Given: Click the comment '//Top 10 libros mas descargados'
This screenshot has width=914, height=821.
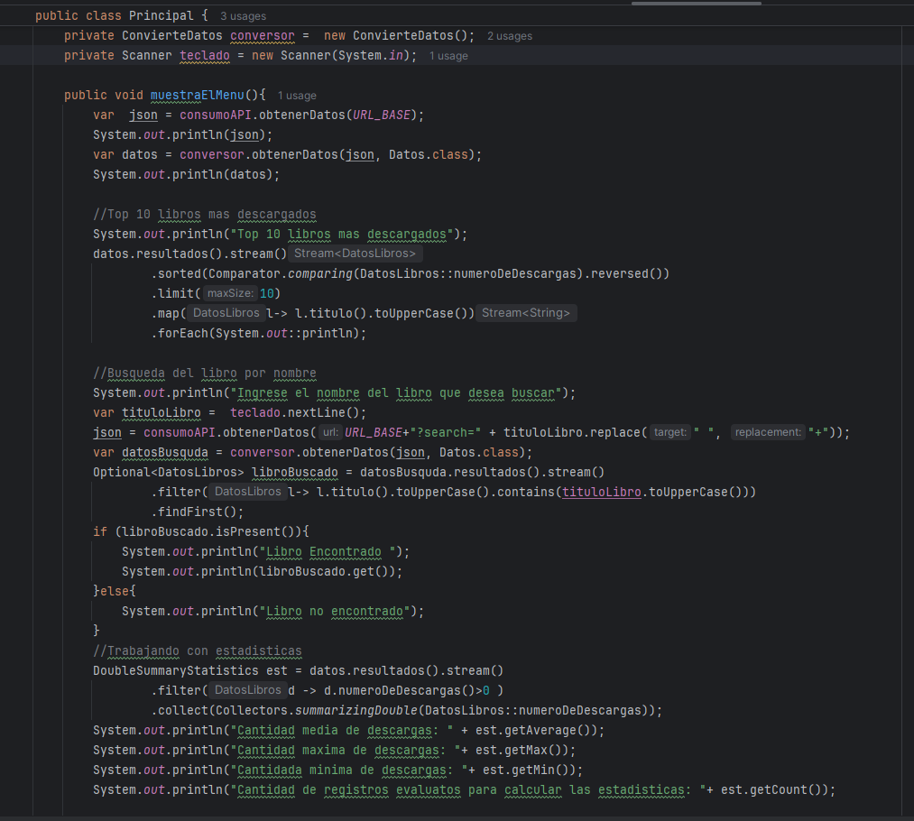Looking at the screenshot, I should [x=205, y=215].
